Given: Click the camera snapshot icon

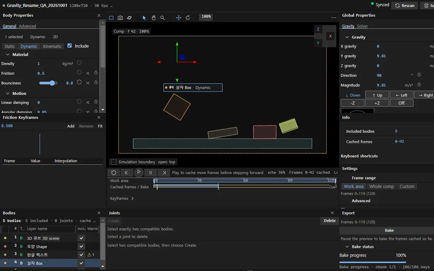Looking at the screenshot, I should [x=120, y=18].
